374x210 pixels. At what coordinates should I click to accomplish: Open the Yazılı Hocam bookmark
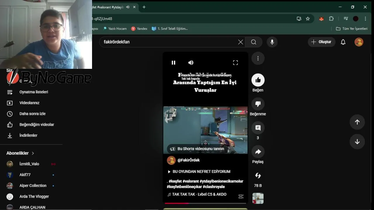115,29
